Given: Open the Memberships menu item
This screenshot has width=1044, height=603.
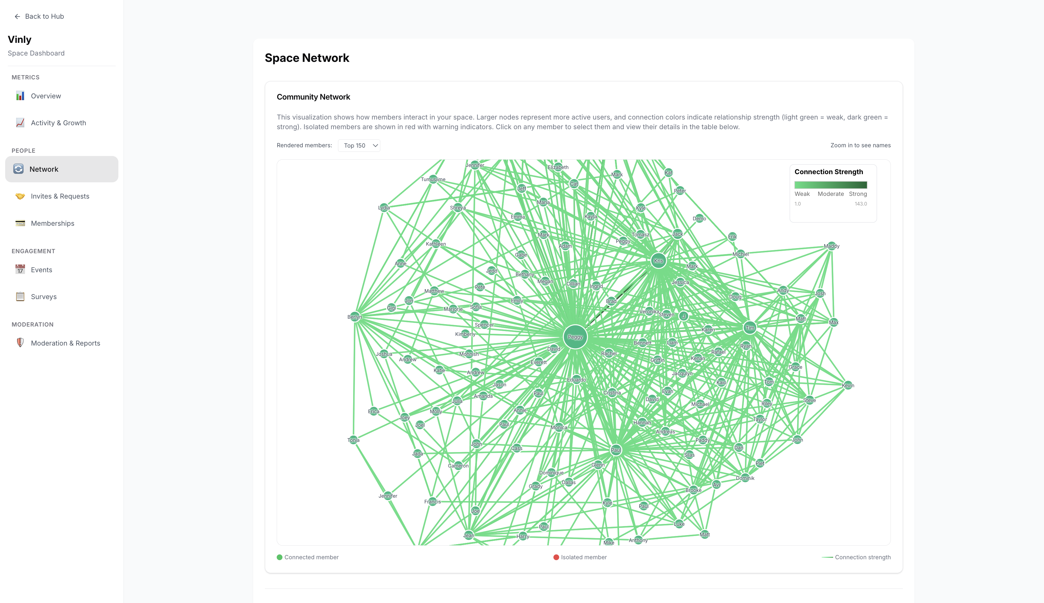Looking at the screenshot, I should [x=62, y=224].
